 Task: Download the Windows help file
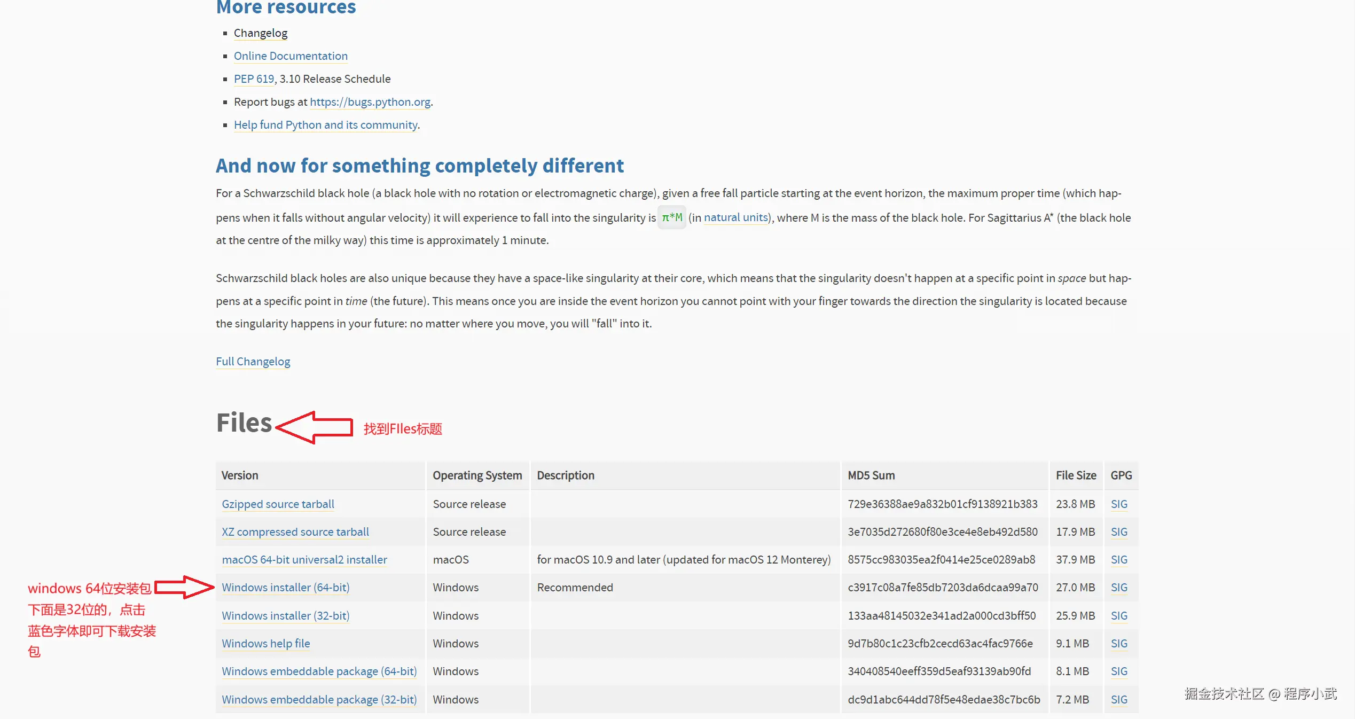tap(265, 644)
